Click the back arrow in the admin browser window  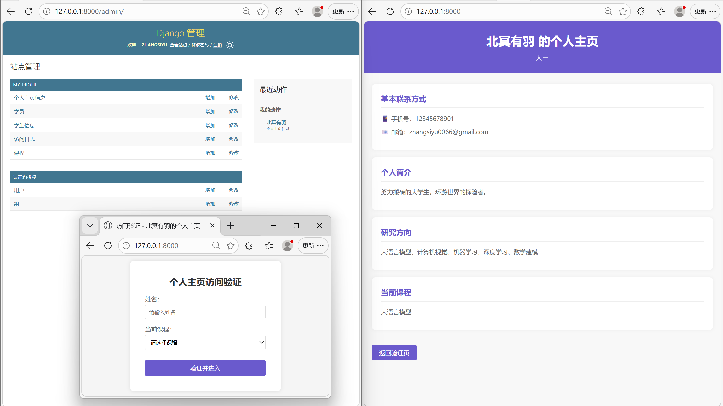[x=11, y=11]
